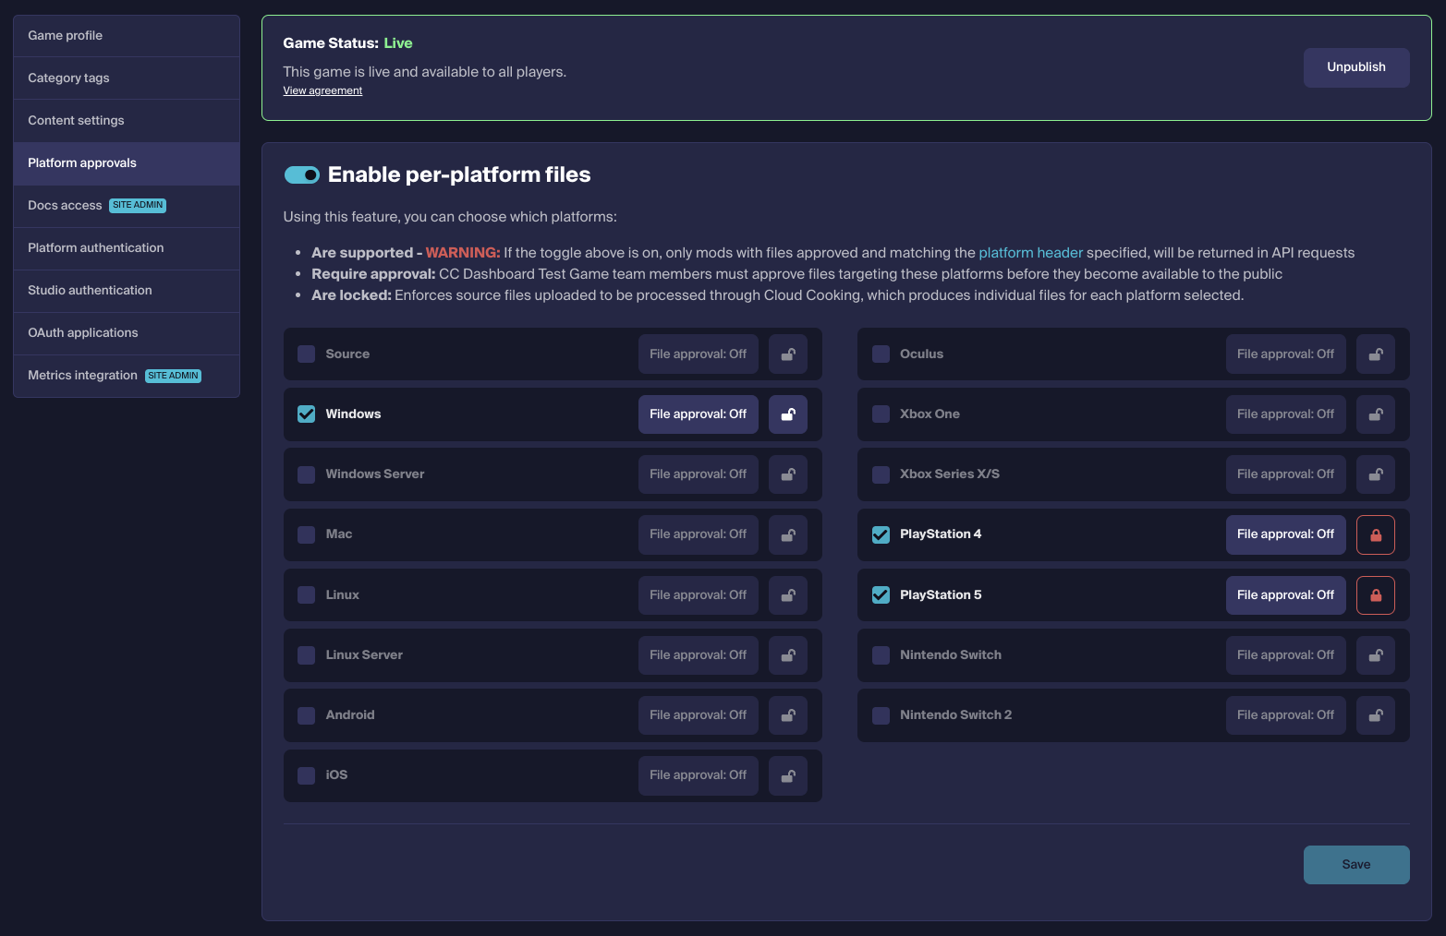Check the Nintendo Switch 2 checkbox
Viewport: 1446px width, 936px height.
pyautogui.click(x=881, y=715)
